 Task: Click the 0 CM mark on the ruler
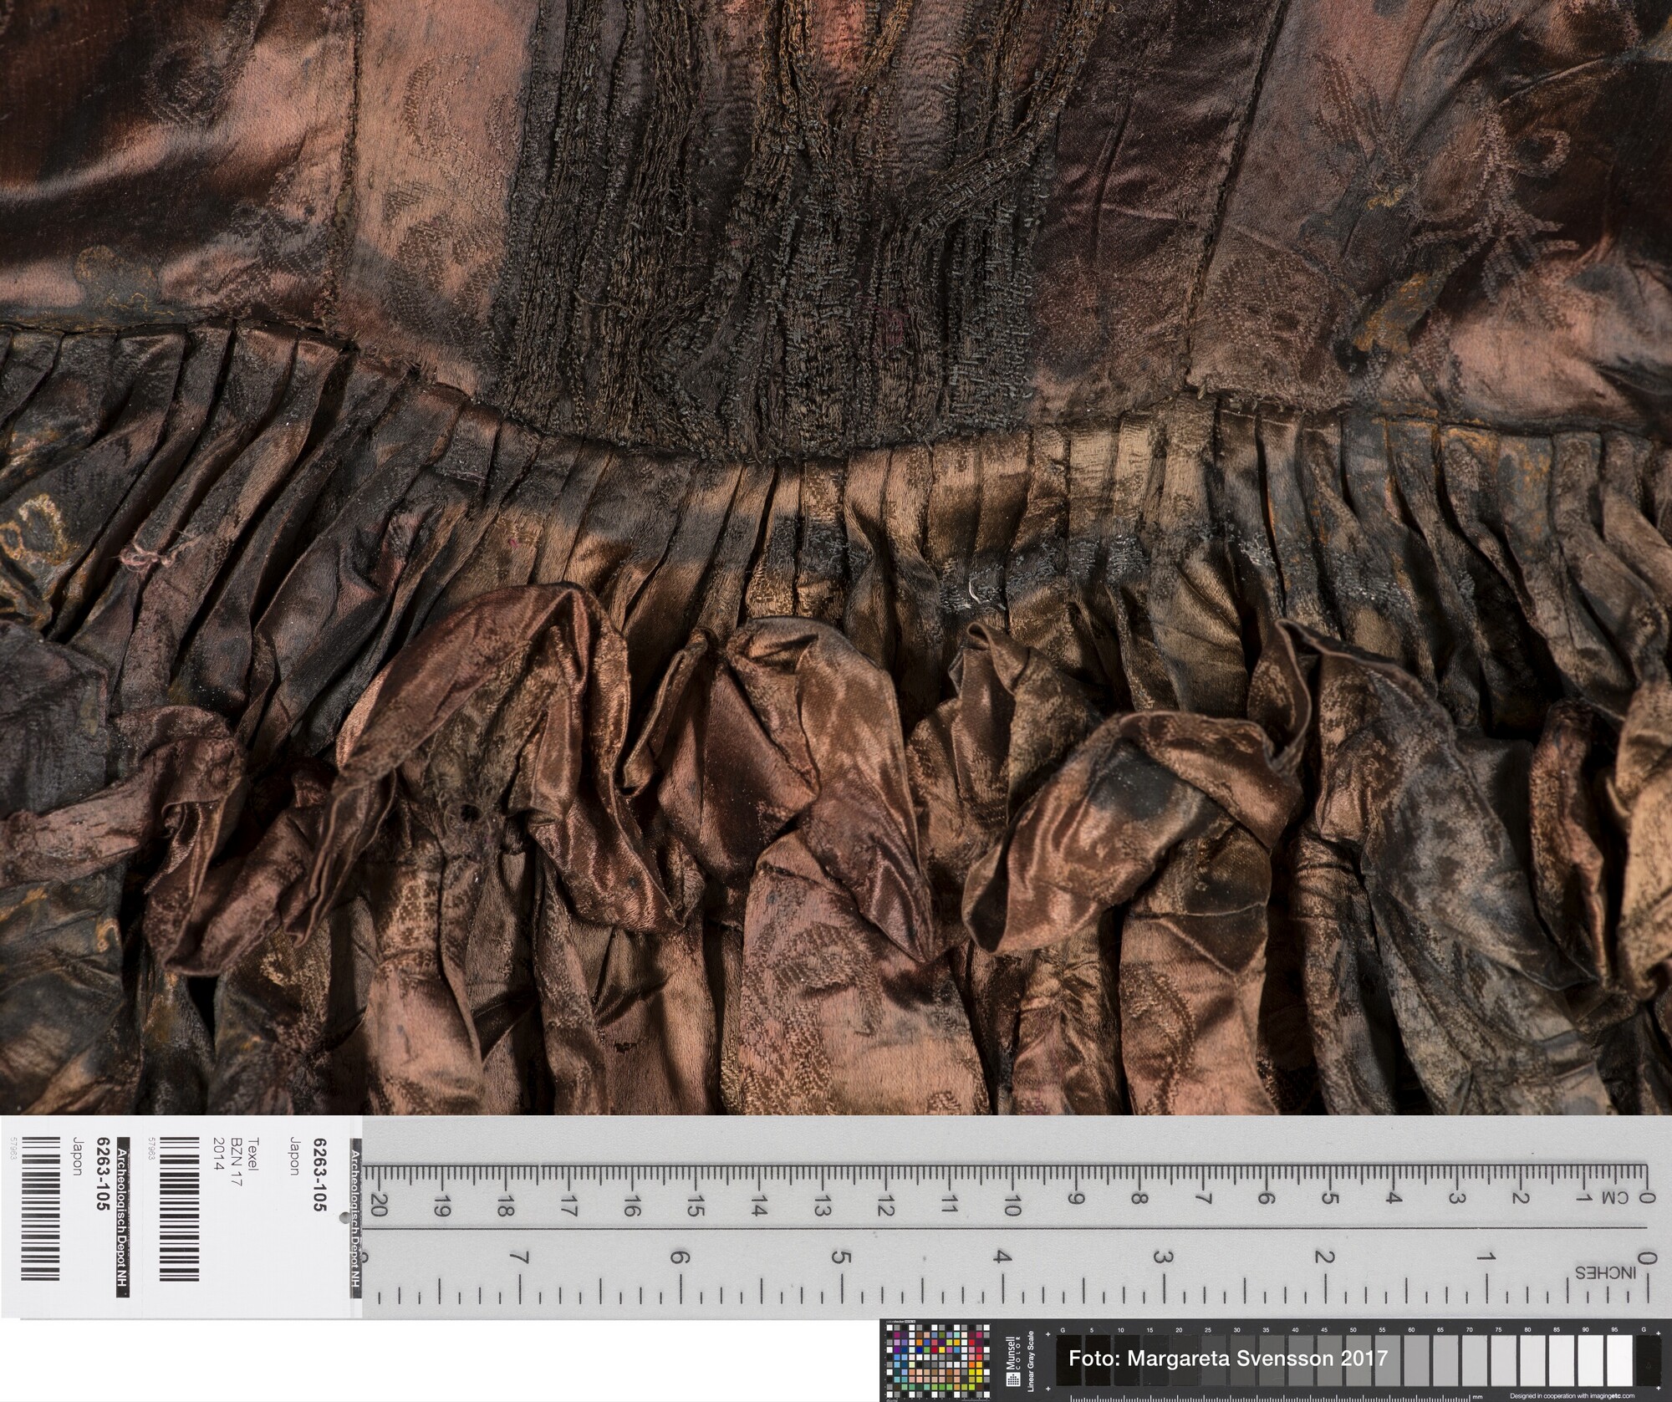coord(1645,1198)
